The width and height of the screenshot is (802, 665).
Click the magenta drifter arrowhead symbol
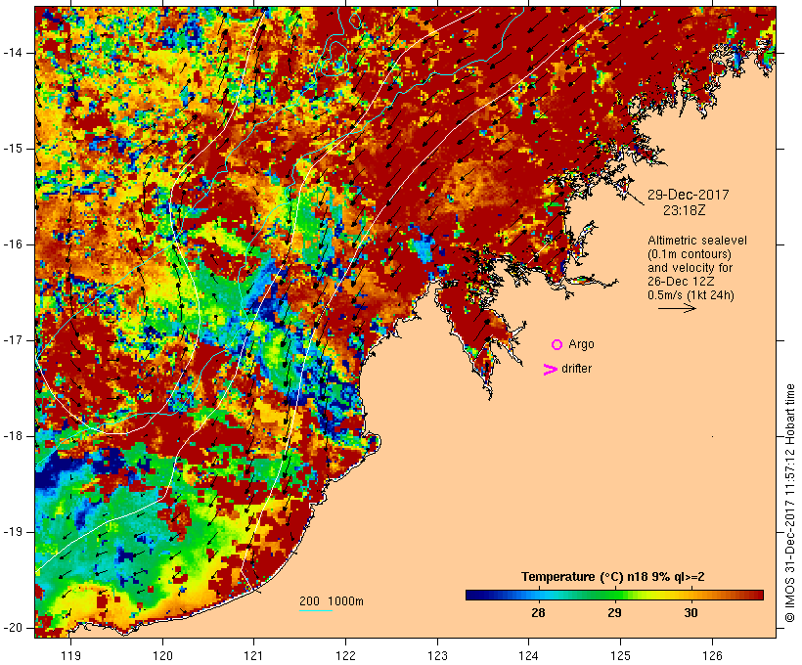pyautogui.click(x=550, y=370)
